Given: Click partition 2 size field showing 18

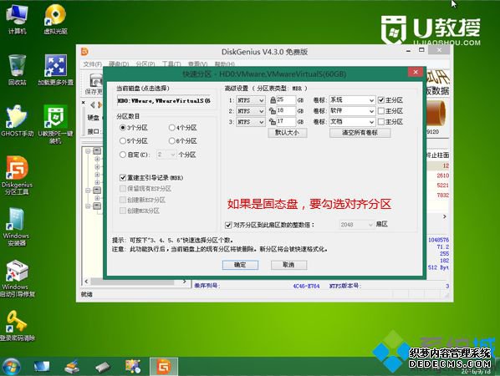Looking at the screenshot, I should (x=286, y=111).
